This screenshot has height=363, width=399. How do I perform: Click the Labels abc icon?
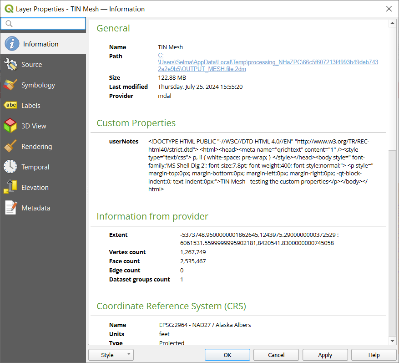pyautogui.click(x=10, y=106)
